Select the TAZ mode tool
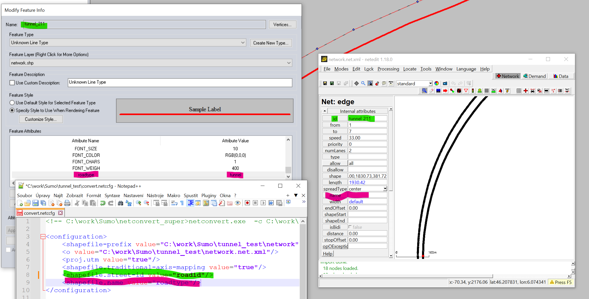The image size is (589, 299). pos(494,91)
